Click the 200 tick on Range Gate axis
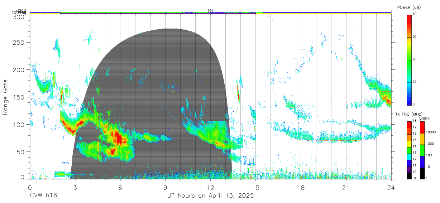 pyautogui.click(x=19, y=70)
